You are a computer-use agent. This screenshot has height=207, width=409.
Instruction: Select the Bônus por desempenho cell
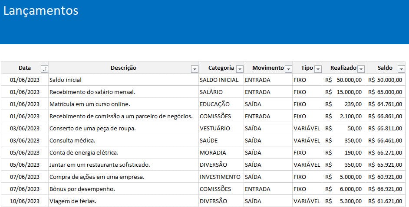(x=82, y=189)
